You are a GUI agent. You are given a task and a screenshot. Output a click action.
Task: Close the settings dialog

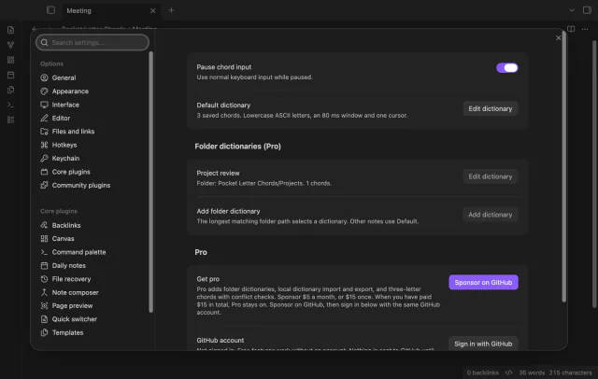558,38
